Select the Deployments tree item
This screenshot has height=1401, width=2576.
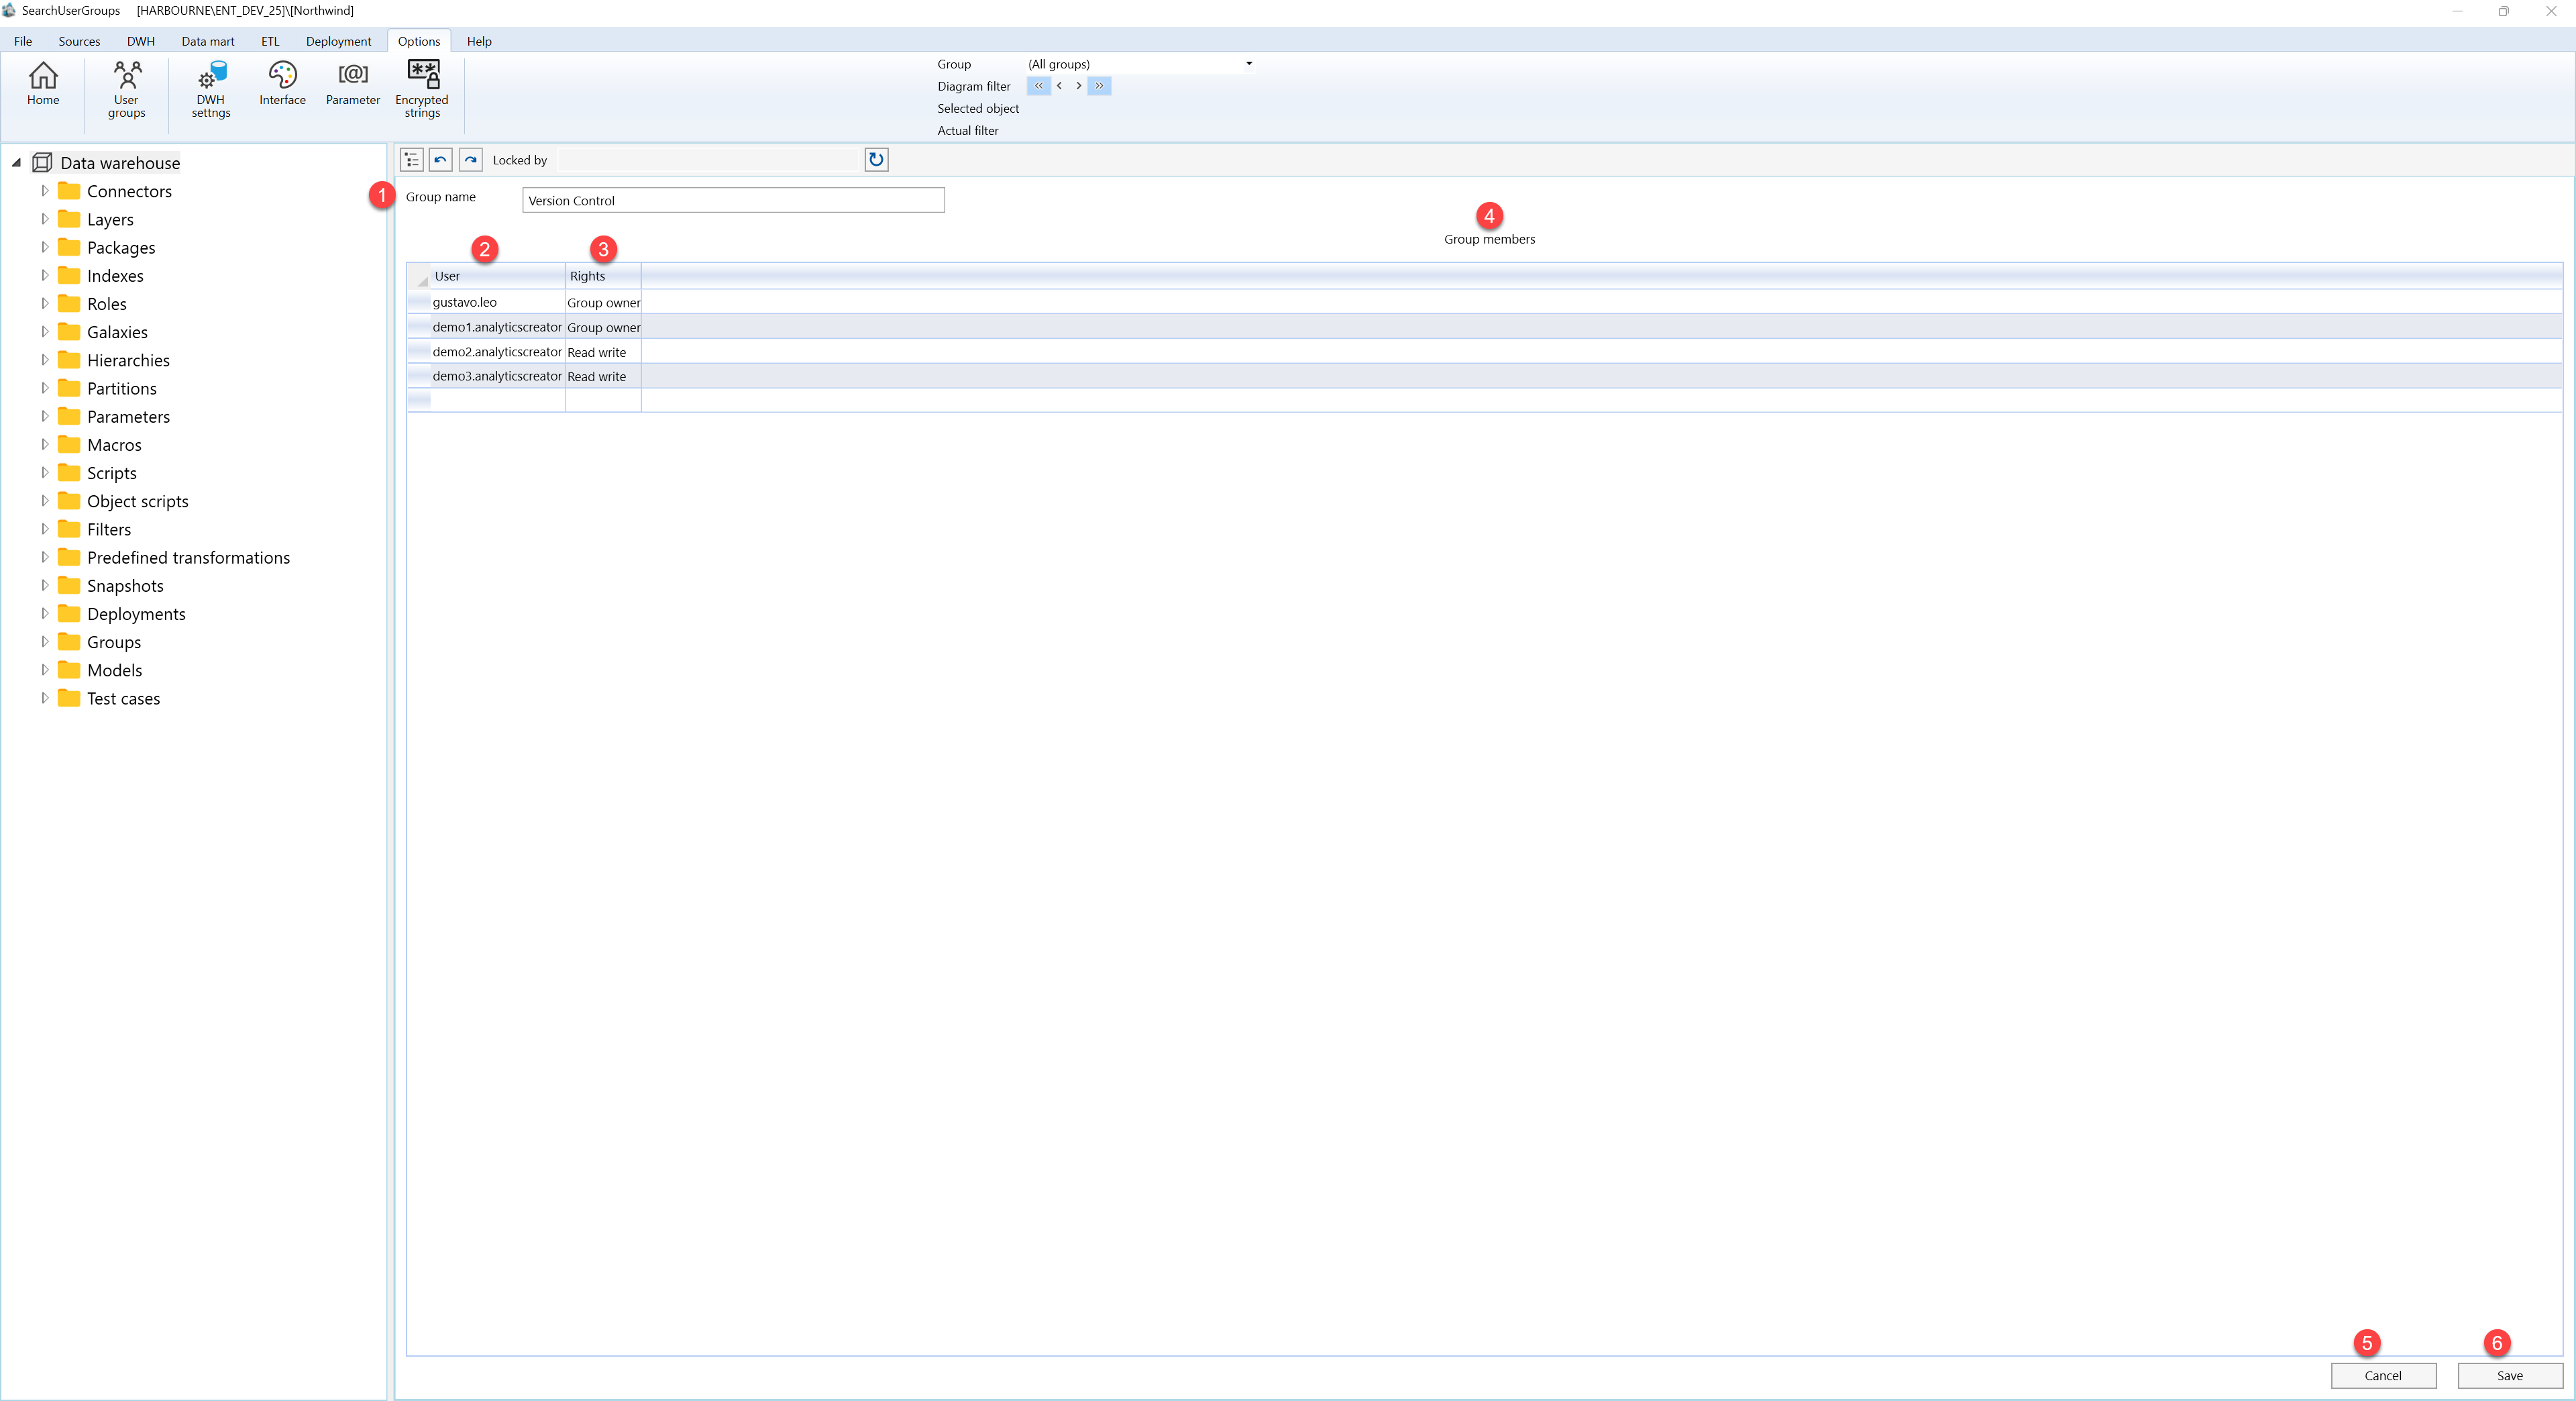pyautogui.click(x=136, y=614)
